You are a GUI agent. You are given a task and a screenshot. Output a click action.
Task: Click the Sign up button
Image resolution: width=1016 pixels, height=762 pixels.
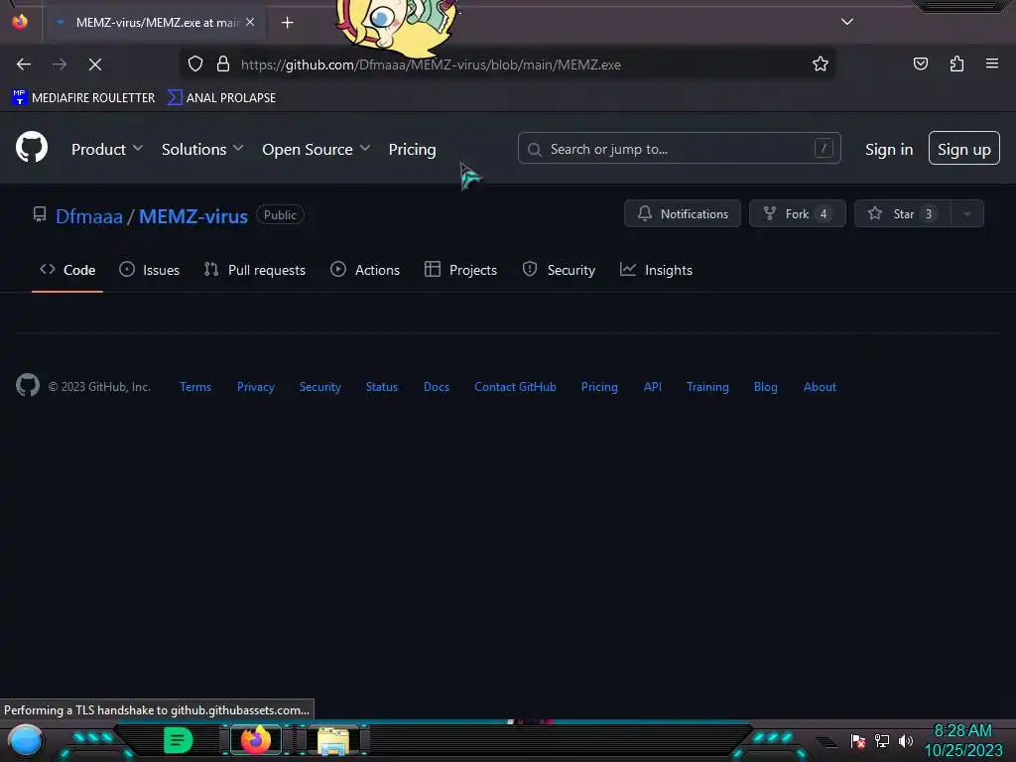(x=963, y=149)
